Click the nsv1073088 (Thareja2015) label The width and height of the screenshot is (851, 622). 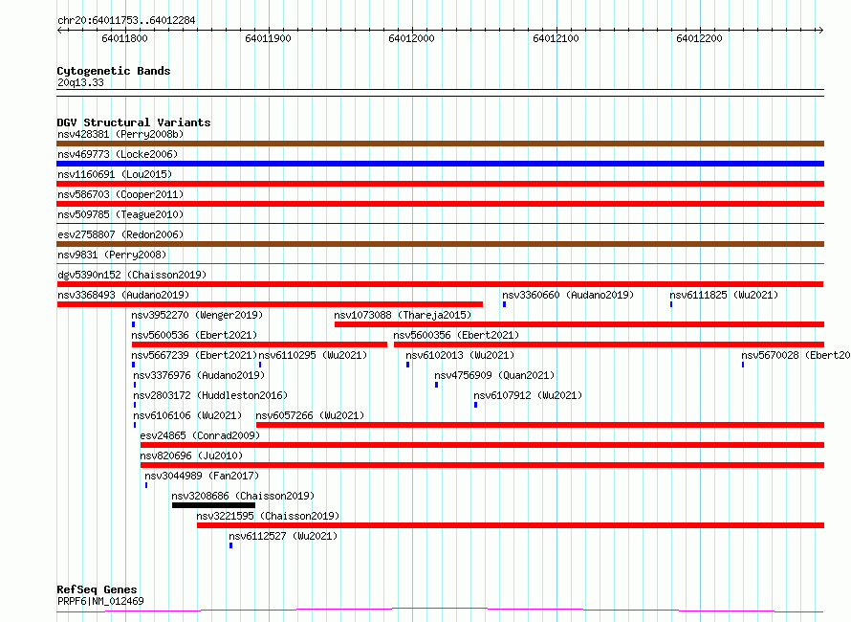[403, 315]
